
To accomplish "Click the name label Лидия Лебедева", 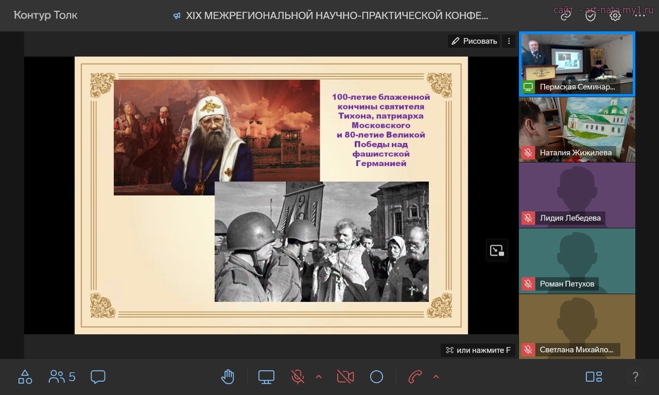I will [570, 218].
